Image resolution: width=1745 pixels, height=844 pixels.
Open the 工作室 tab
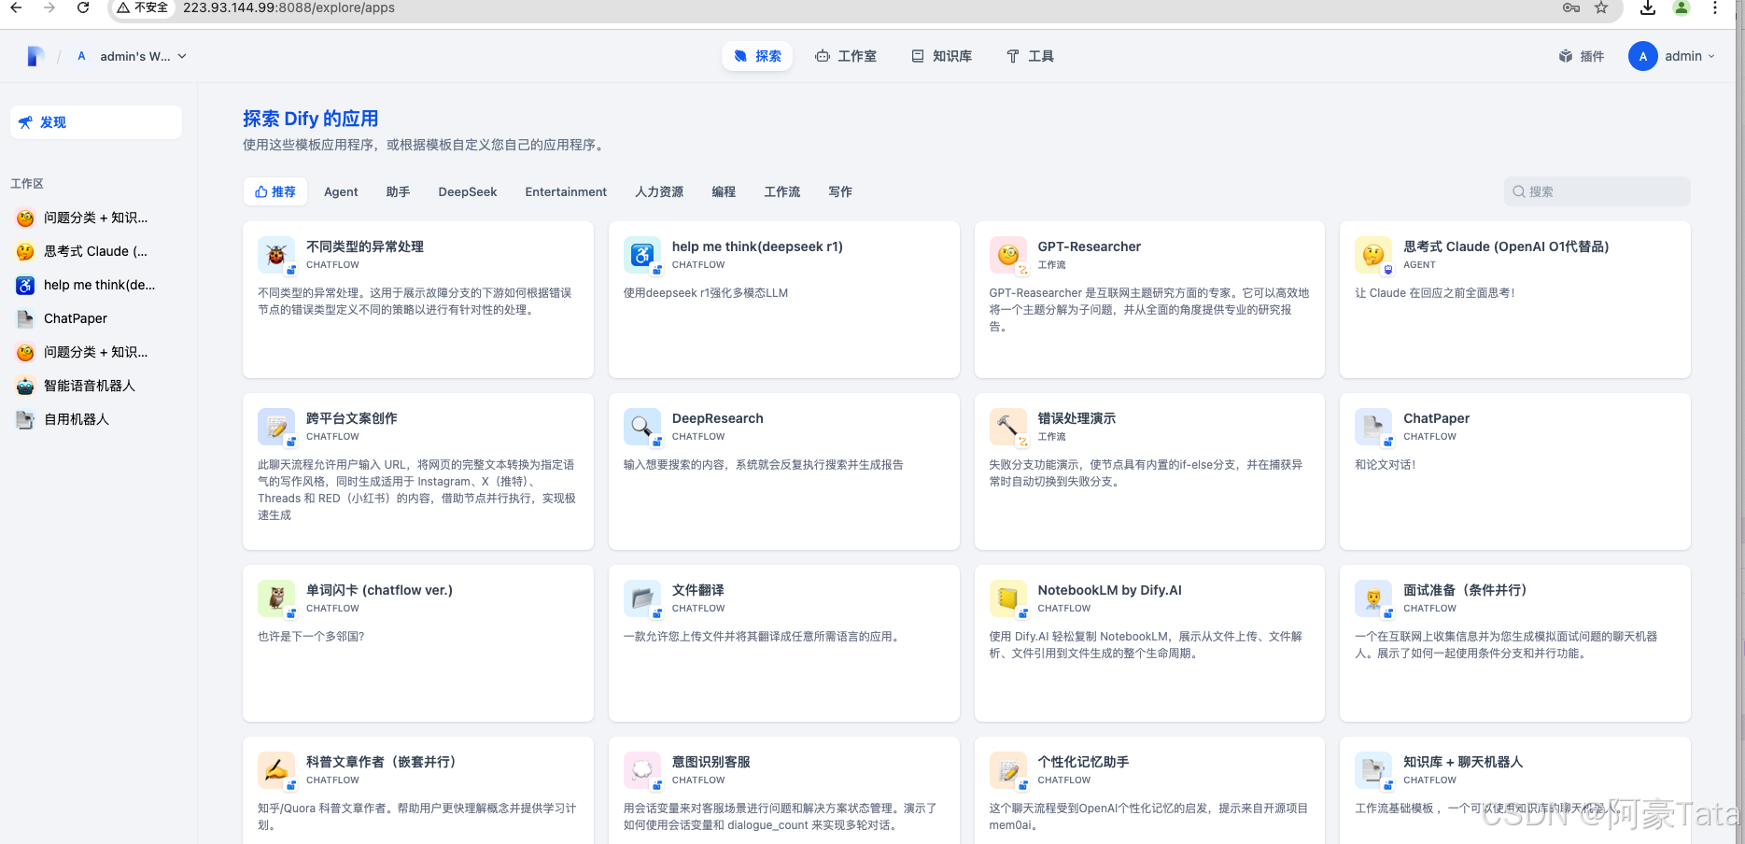click(846, 56)
